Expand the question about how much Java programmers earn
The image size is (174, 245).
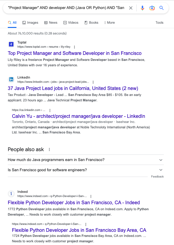click(x=86, y=160)
